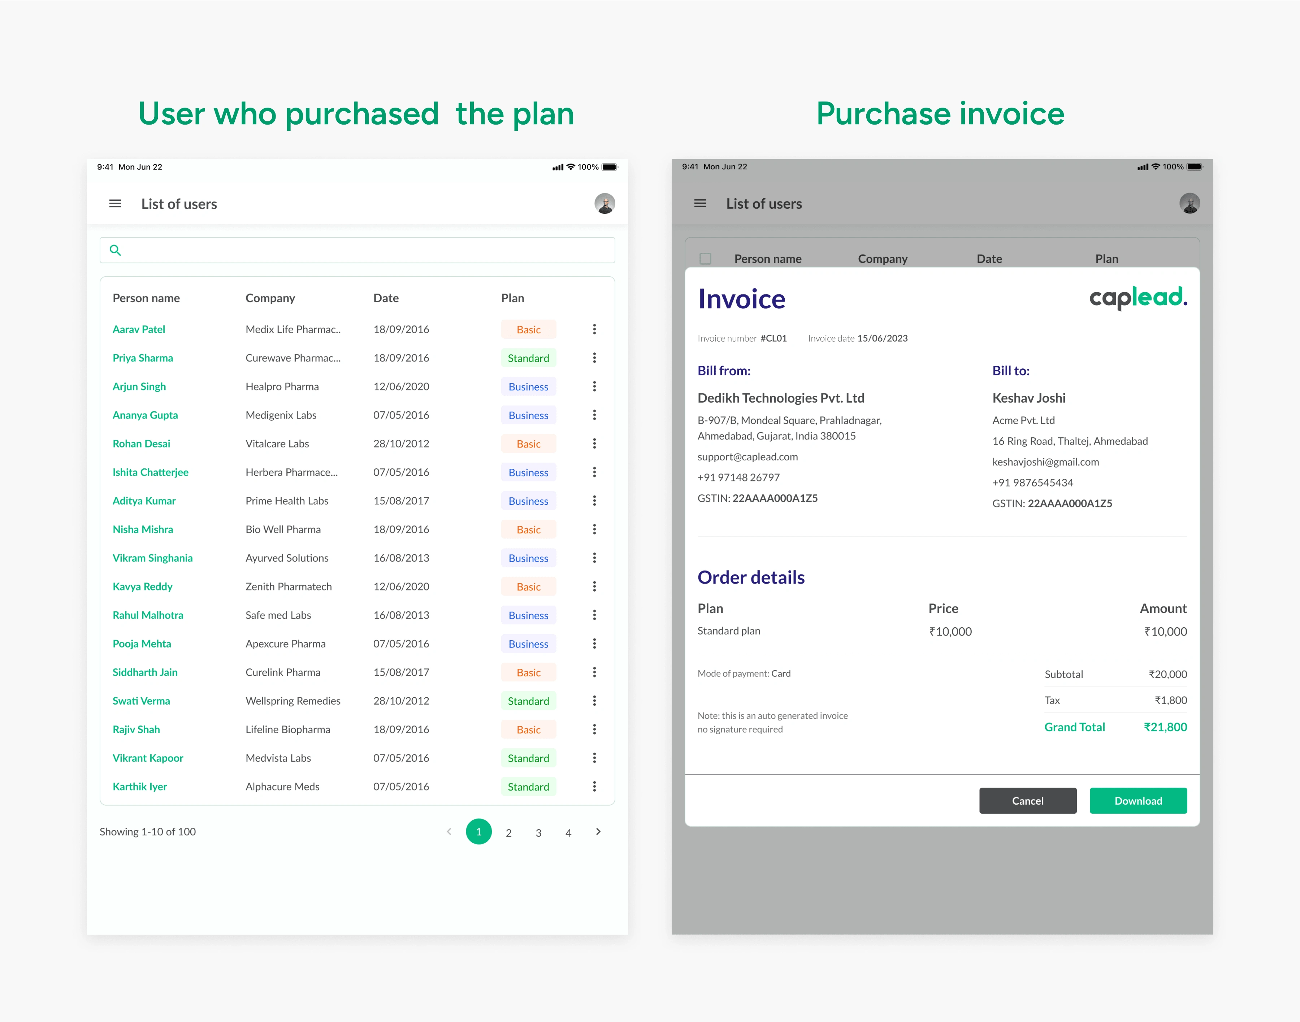The image size is (1300, 1022).
Task: Click company cell 'Zenith Pharmatech'
Action: pos(289,586)
